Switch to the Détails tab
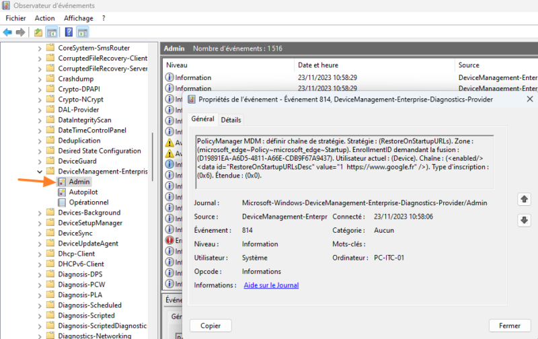This screenshot has height=339, width=538. point(231,120)
